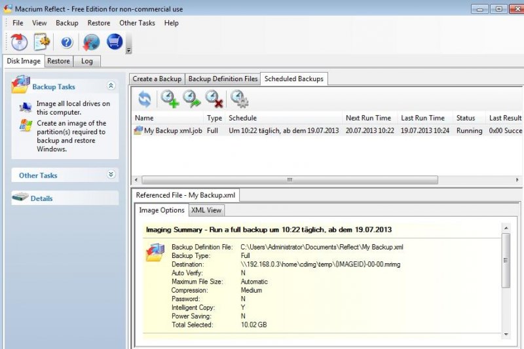Select the Scheduled Backups tab
This screenshot has height=349, width=524.
click(x=294, y=79)
